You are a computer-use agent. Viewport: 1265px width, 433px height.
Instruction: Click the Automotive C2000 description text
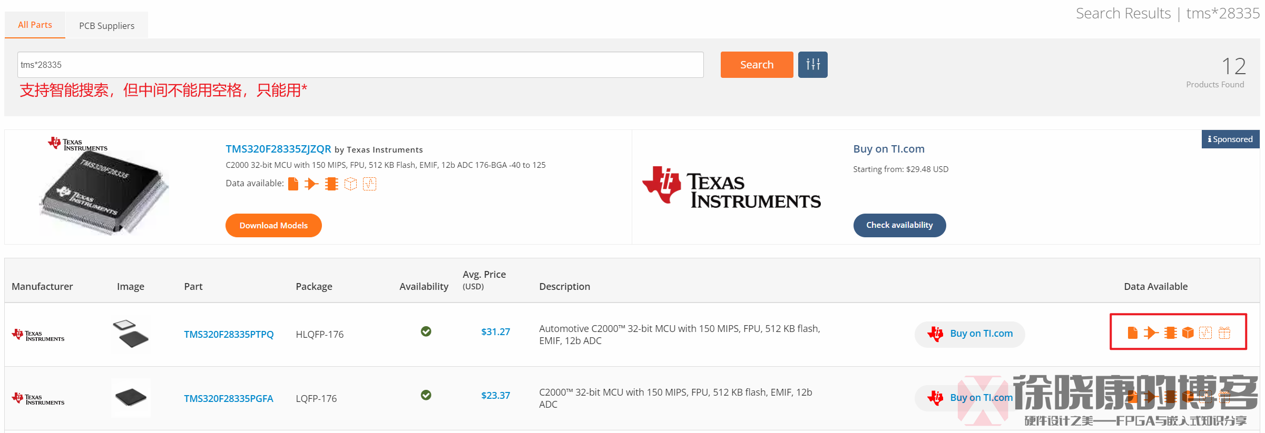coord(680,335)
